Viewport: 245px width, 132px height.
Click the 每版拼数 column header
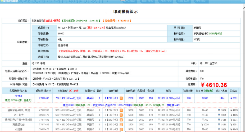[114, 91]
